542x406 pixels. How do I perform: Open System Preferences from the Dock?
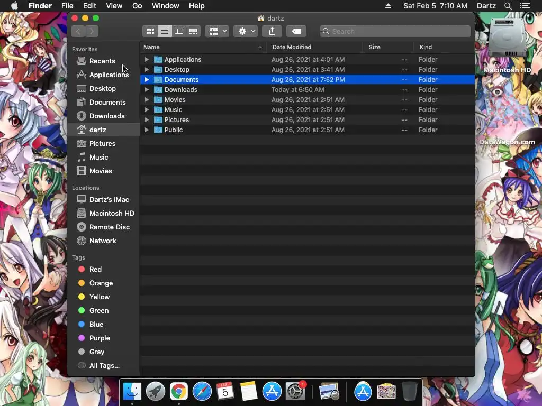[x=295, y=392]
